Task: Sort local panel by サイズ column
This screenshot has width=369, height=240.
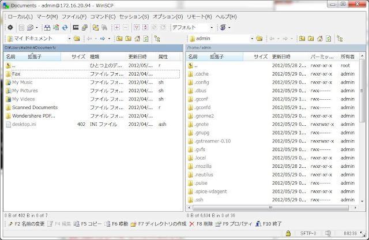Action: click(74, 57)
